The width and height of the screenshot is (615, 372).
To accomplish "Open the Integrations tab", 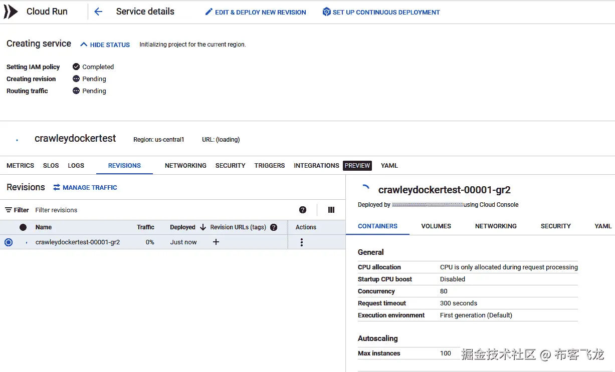I will pos(316,165).
